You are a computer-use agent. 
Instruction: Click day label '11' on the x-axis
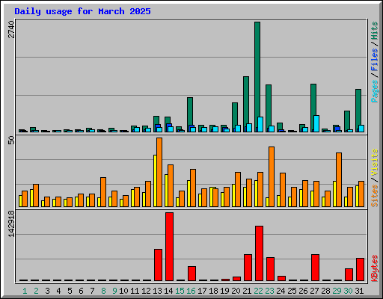tap(135, 291)
